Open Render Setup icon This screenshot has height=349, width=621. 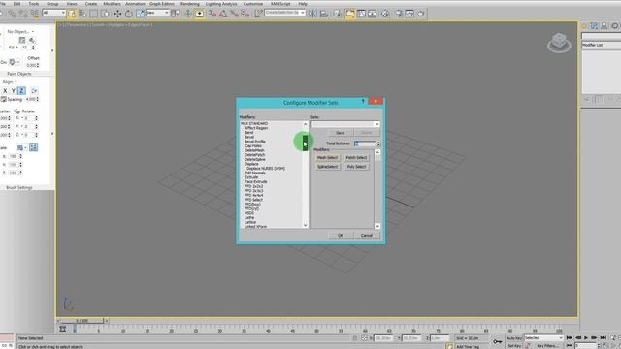point(399,14)
